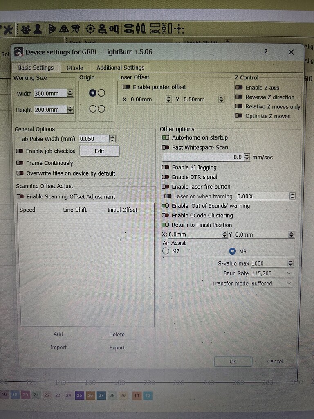Click the Make Same Width toolbar icon

155,28
